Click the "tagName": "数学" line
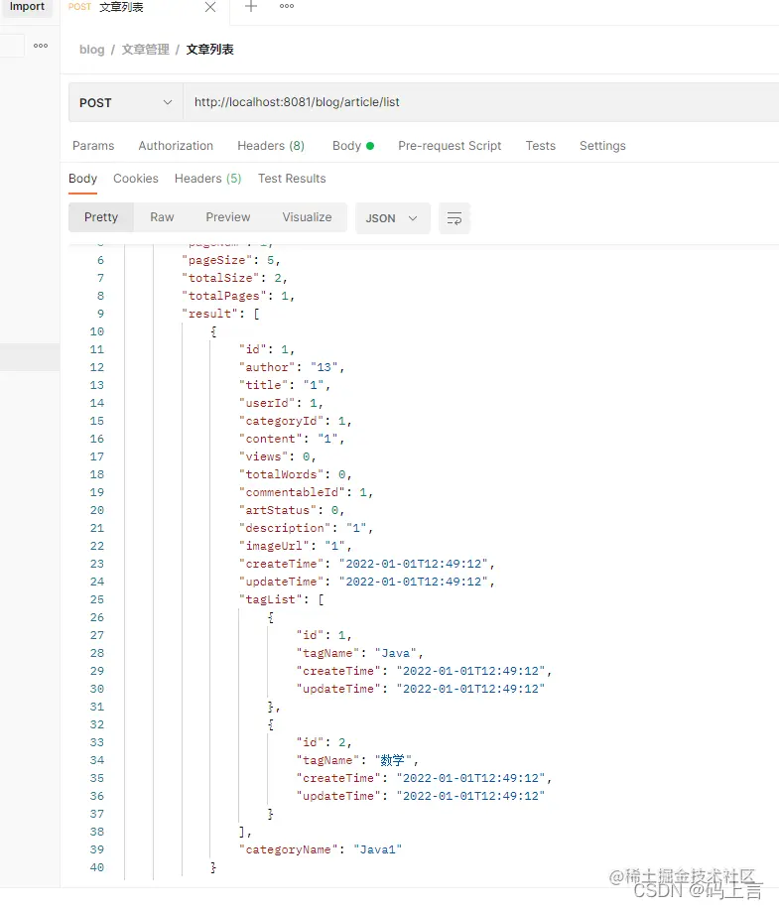The height and width of the screenshot is (909, 779). 357,760
